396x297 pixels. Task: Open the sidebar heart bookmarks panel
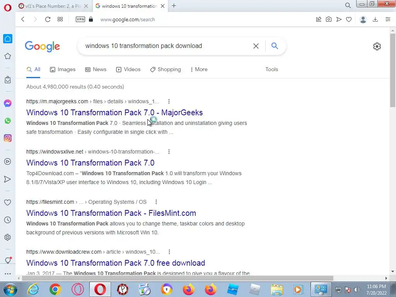pos(8,203)
